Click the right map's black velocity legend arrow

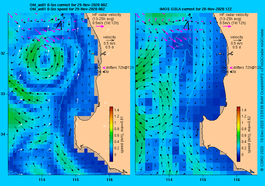click(x=237, y=40)
